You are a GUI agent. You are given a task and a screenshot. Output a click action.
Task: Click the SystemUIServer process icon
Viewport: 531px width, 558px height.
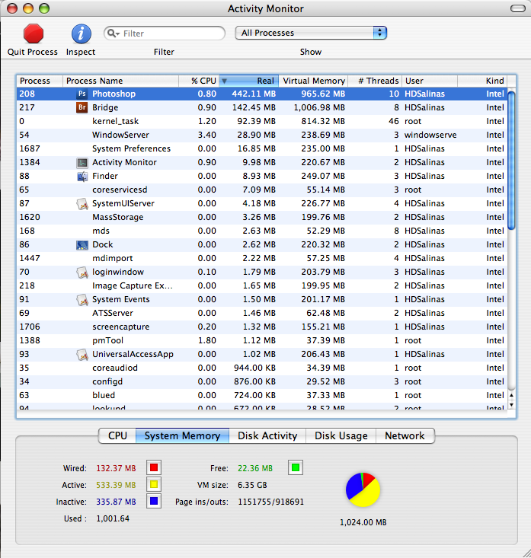coord(82,204)
